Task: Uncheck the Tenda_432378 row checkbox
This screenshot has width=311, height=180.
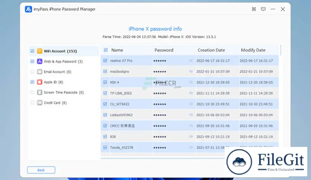Action: pos(105,147)
